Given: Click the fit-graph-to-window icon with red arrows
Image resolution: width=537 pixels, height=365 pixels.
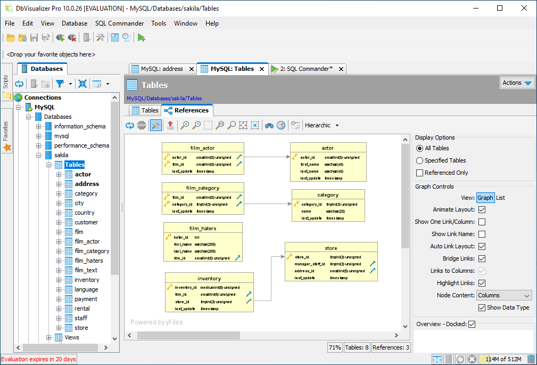Looking at the screenshot, I should click(243, 126).
